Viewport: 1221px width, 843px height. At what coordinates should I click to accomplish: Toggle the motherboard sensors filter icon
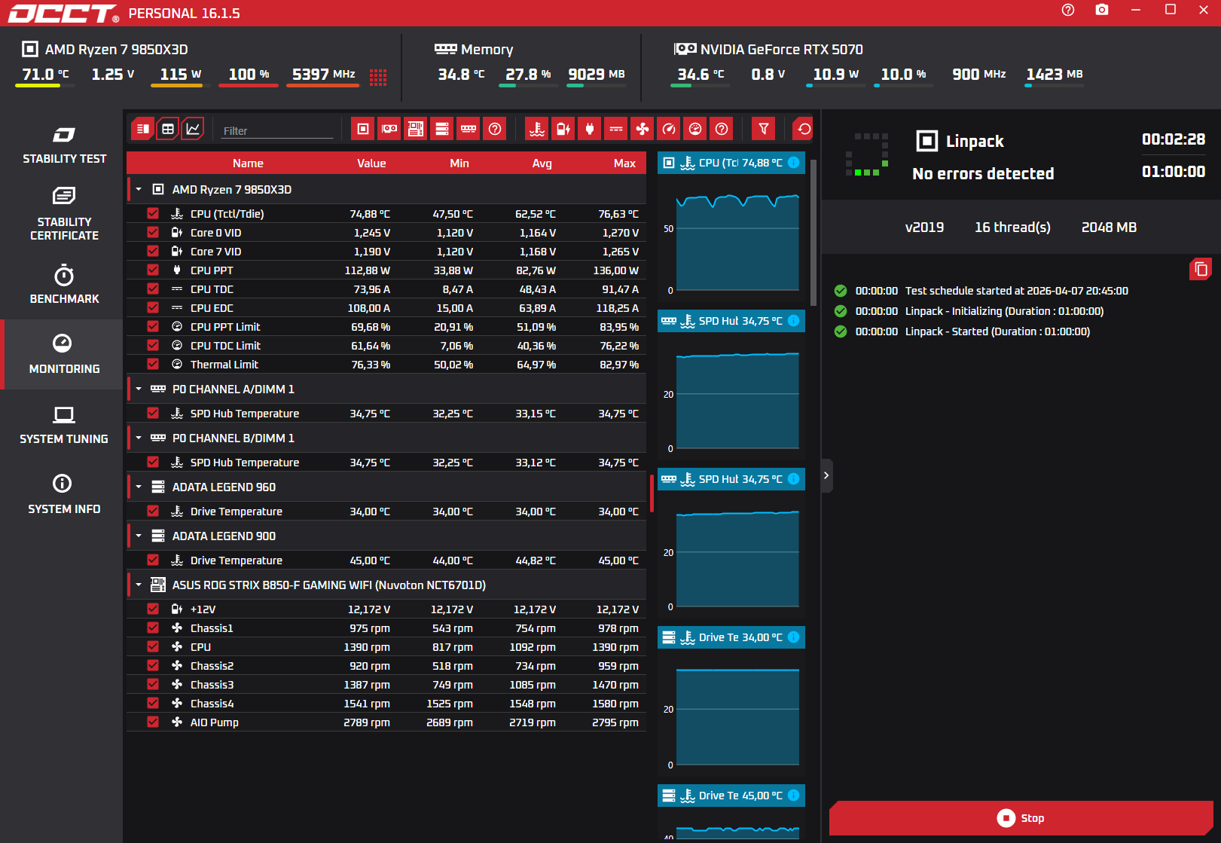pyautogui.click(x=416, y=129)
